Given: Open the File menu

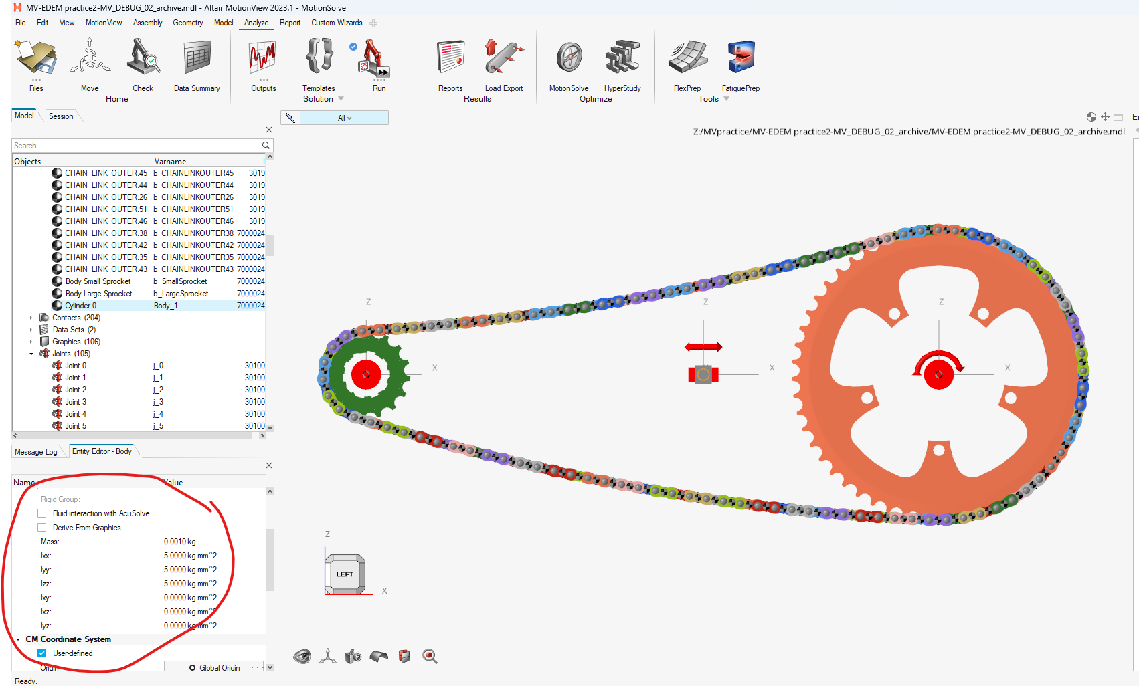Looking at the screenshot, I should pyautogui.click(x=21, y=23).
